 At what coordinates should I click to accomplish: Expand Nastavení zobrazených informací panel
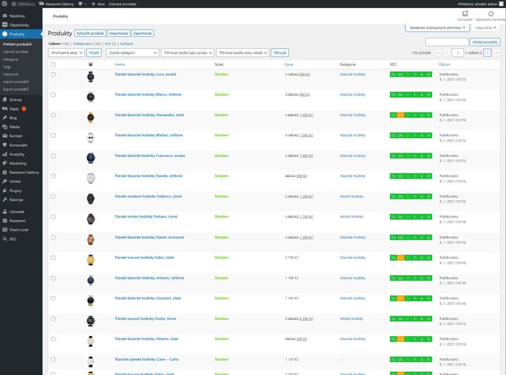[x=437, y=27]
